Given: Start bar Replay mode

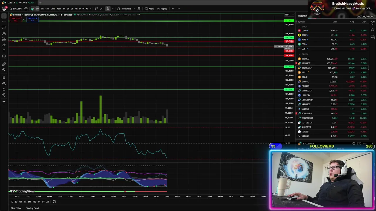Looking at the screenshot, I should pyautogui.click(x=162, y=8).
